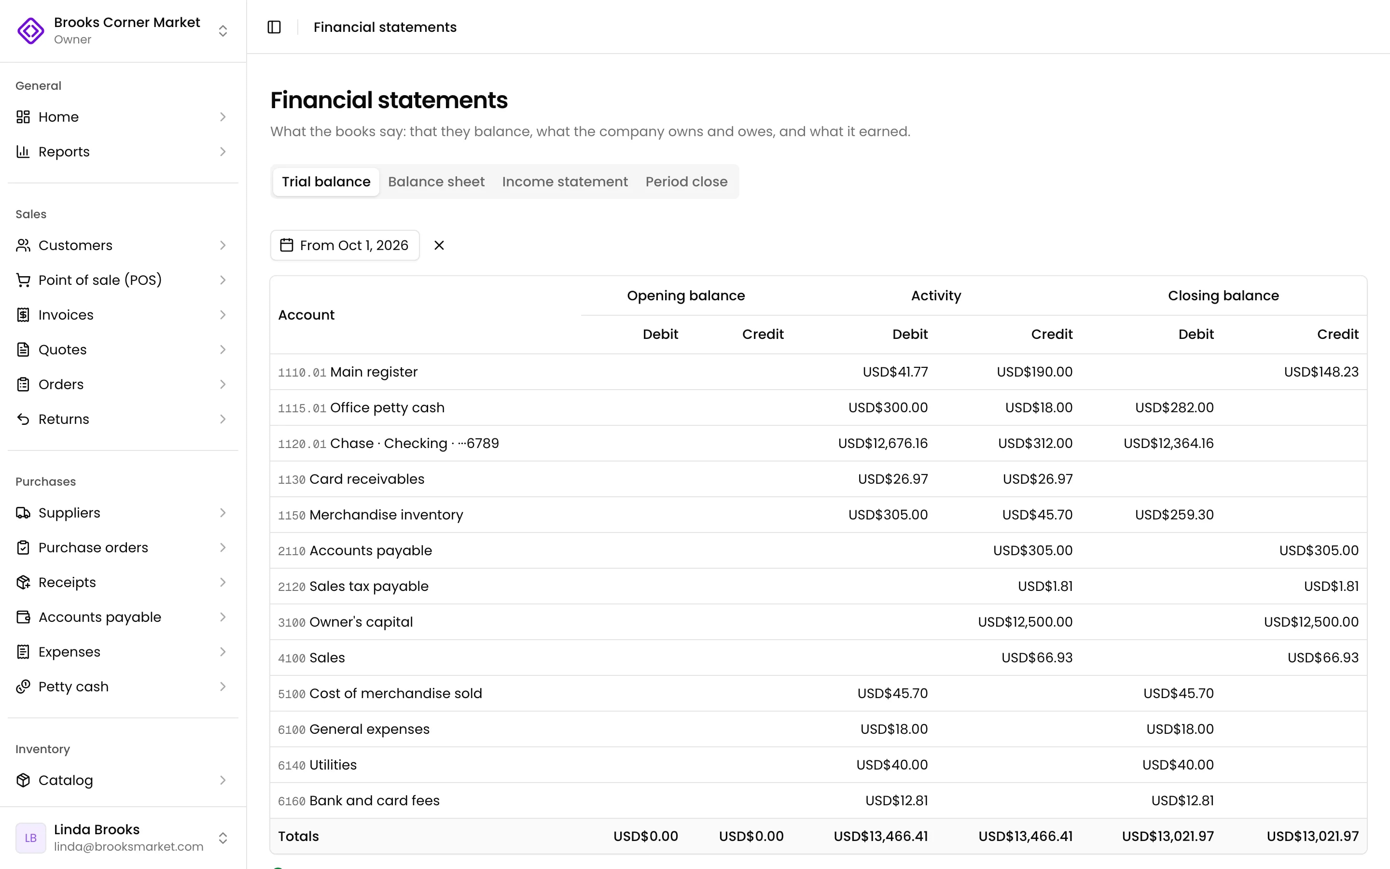Select the Trial balance tab
This screenshot has height=869, width=1390.
pos(326,182)
